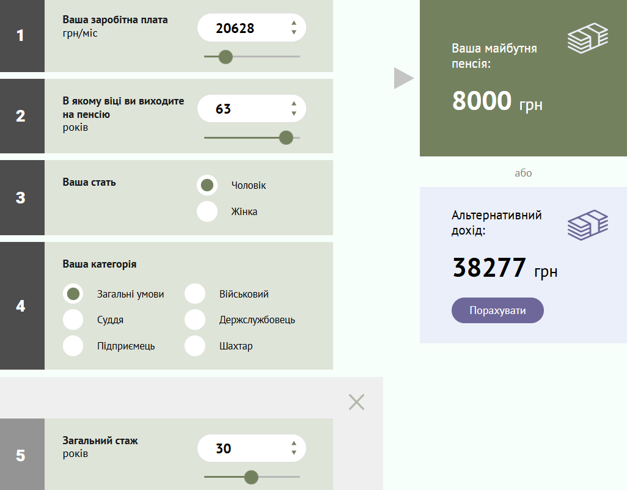Click the purple money stack icon beside alternative income

click(x=587, y=225)
